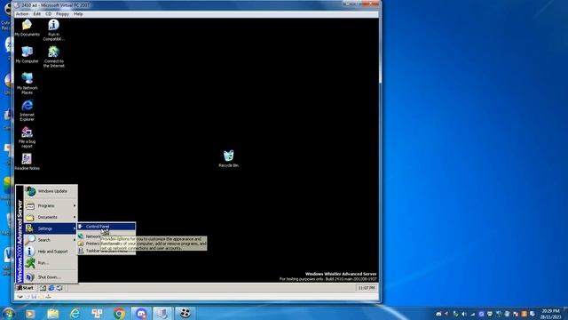Click Windows Update in Start menu
Image resolution: width=568 pixels, height=320 pixels.
[51, 191]
